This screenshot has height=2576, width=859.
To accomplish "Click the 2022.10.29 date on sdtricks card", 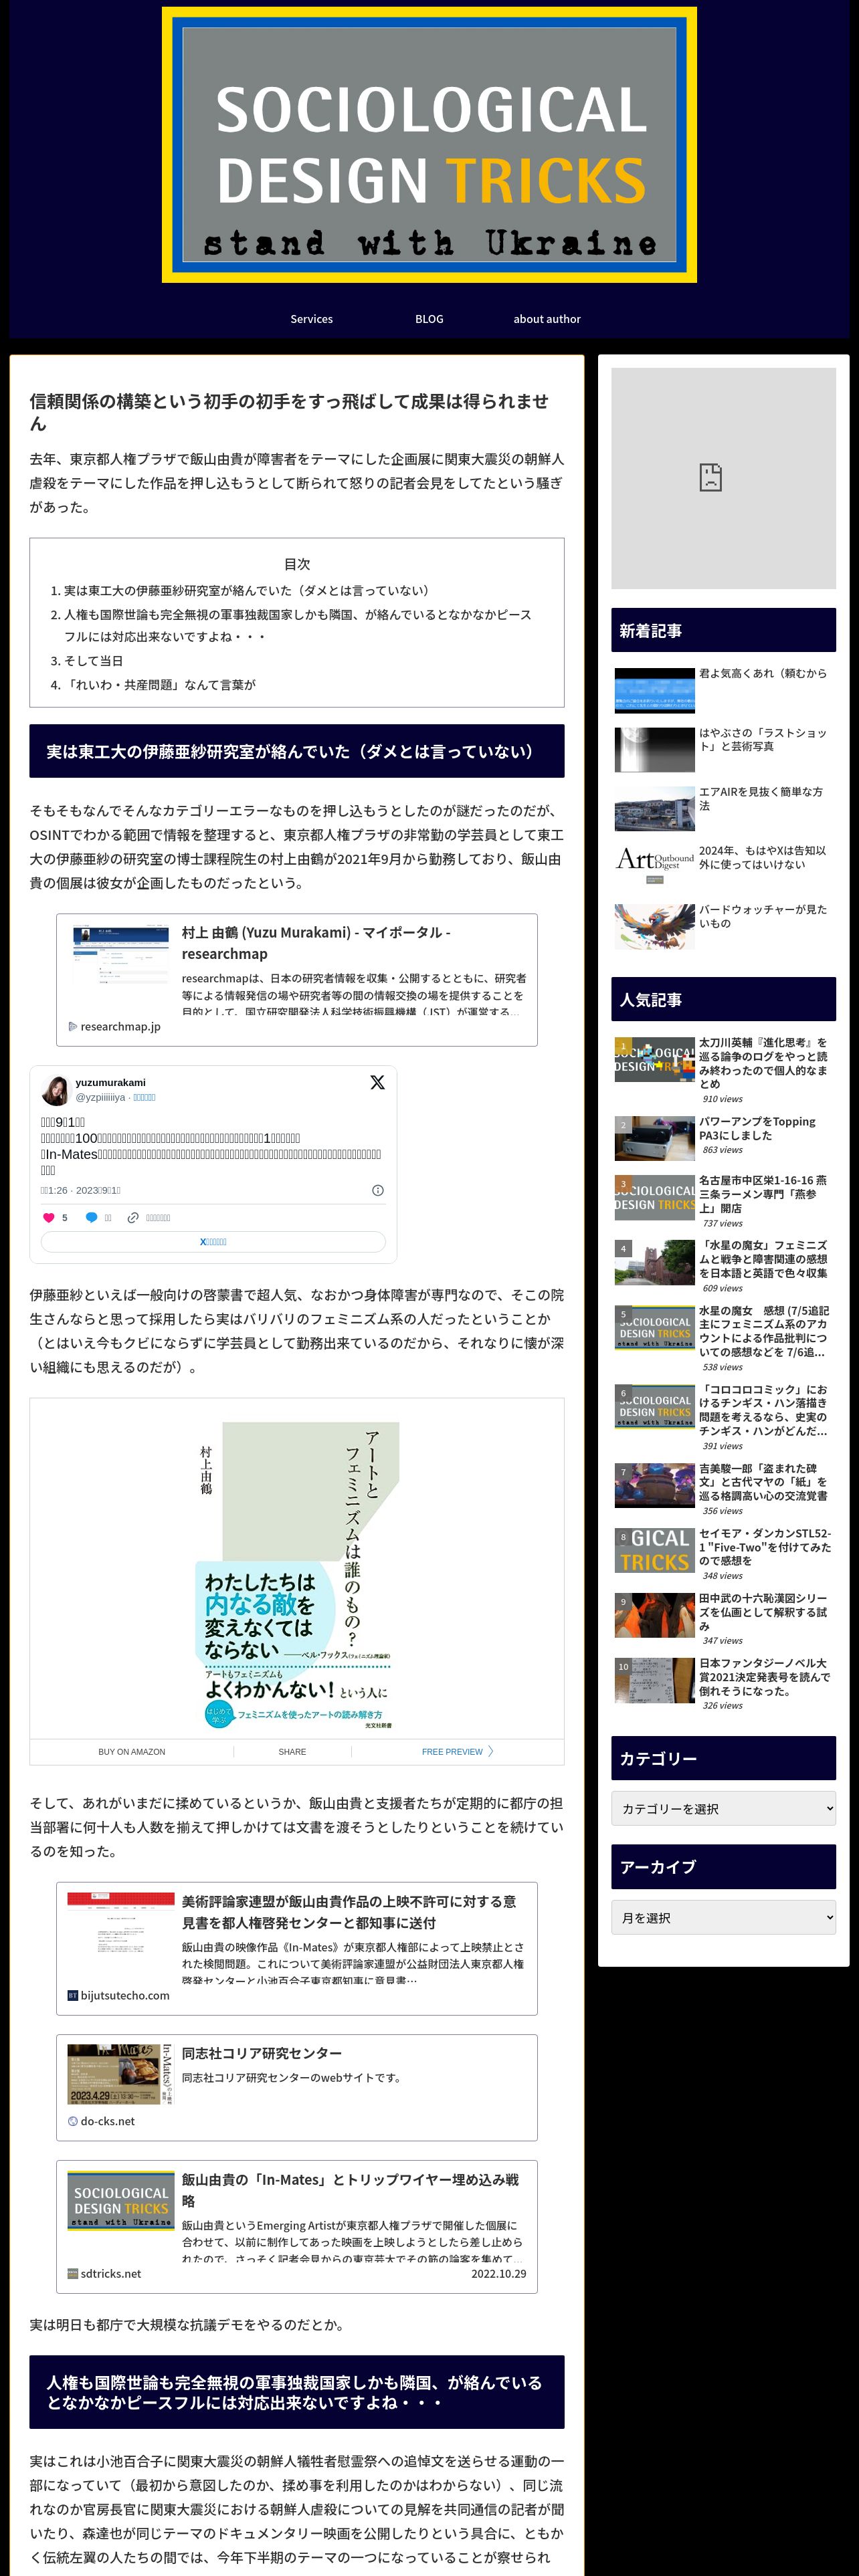I will pyautogui.click(x=498, y=2273).
